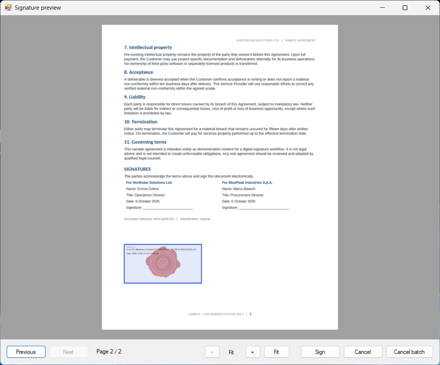This screenshot has height=365, width=440.
Task: Click the 'Fit' zoom level label
Action: 231,352
